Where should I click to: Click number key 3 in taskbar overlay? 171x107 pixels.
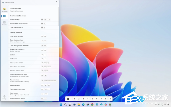pos(83,99)
